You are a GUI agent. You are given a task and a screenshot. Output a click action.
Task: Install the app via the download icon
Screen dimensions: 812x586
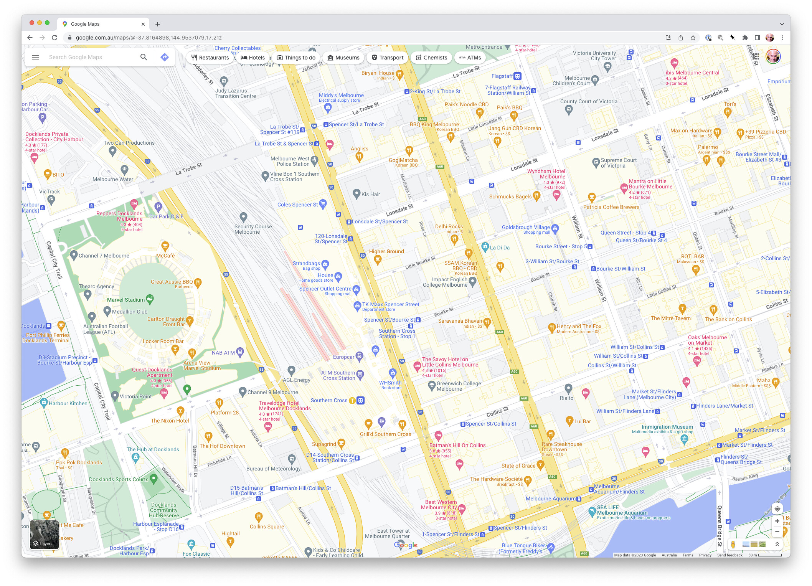click(x=668, y=38)
